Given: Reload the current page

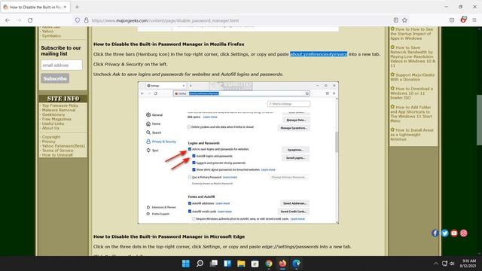Looking at the screenshot, I should [x=30, y=20].
